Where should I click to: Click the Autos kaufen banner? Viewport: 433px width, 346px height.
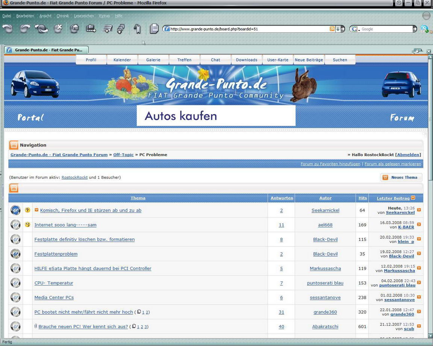[216, 116]
